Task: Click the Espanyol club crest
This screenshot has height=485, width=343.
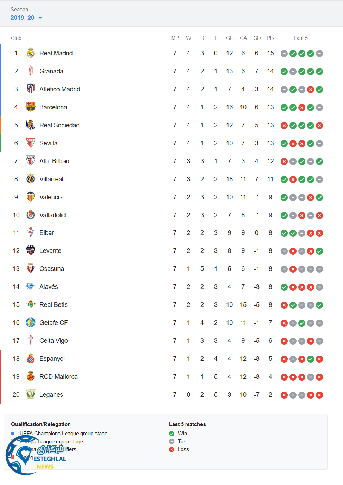Action: [31, 359]
